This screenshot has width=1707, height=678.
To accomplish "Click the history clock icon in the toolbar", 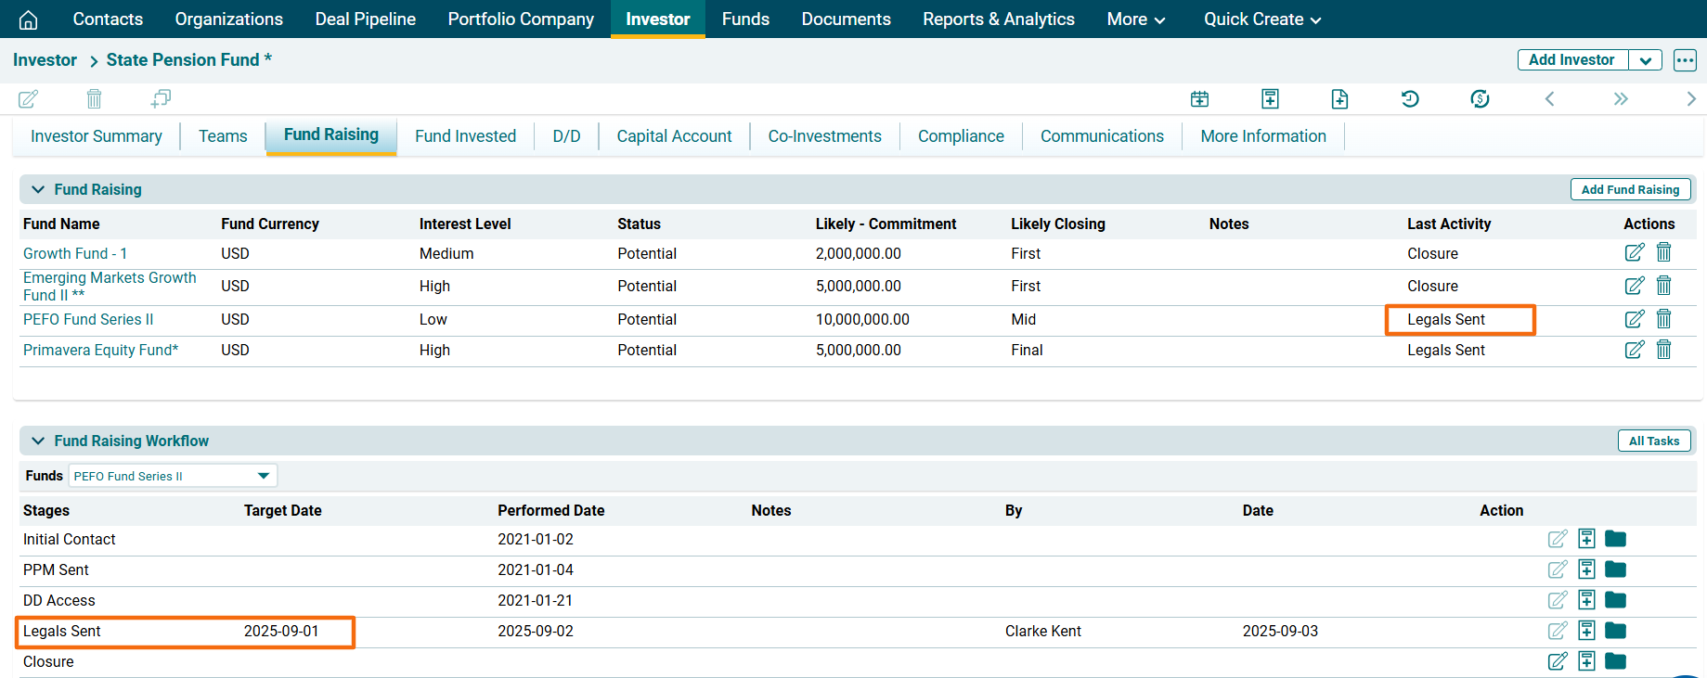I will point(1409,98).
